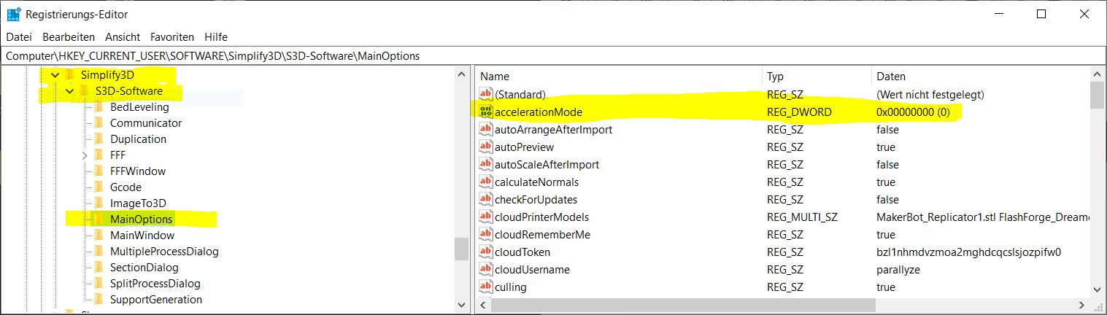Click the Communicator folder icon
The image size is (1107, 315).
pos(99,123)
